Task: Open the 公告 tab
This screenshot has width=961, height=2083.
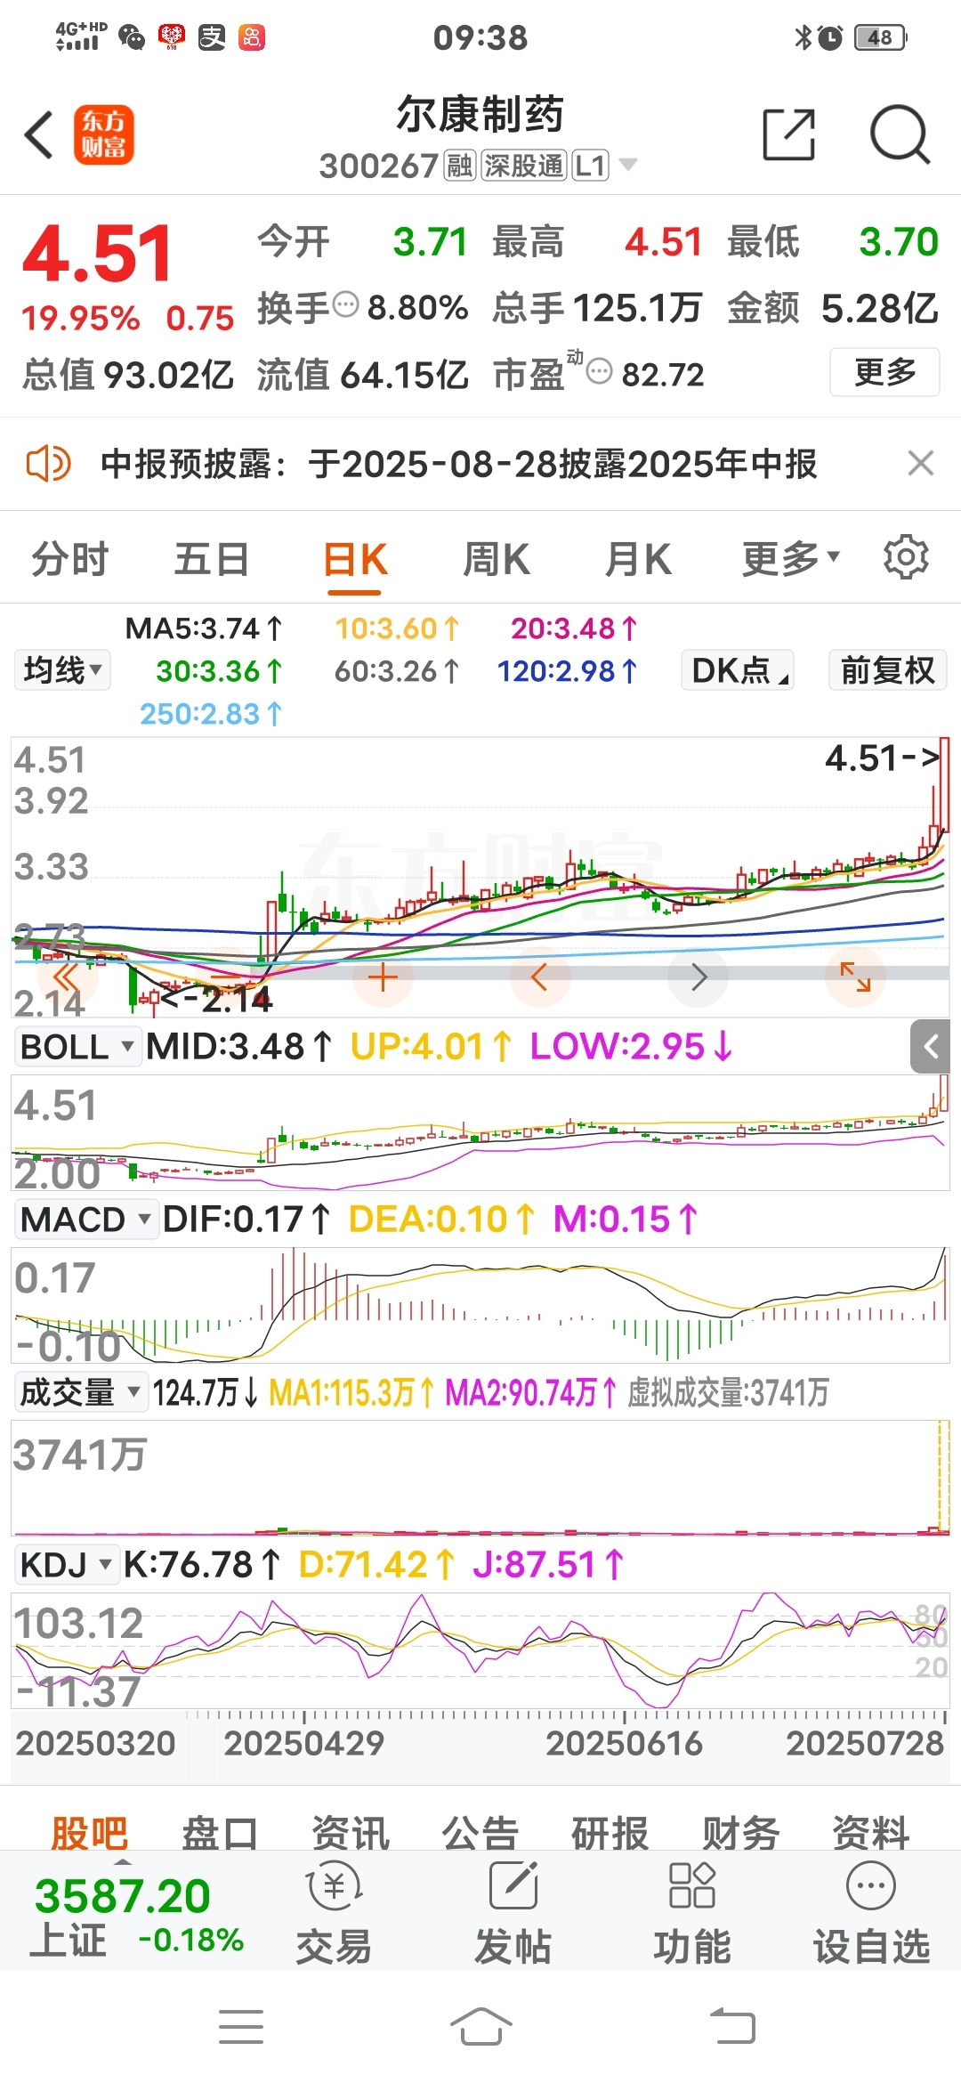Action: pyautogui.click(x=480, y=1832)
